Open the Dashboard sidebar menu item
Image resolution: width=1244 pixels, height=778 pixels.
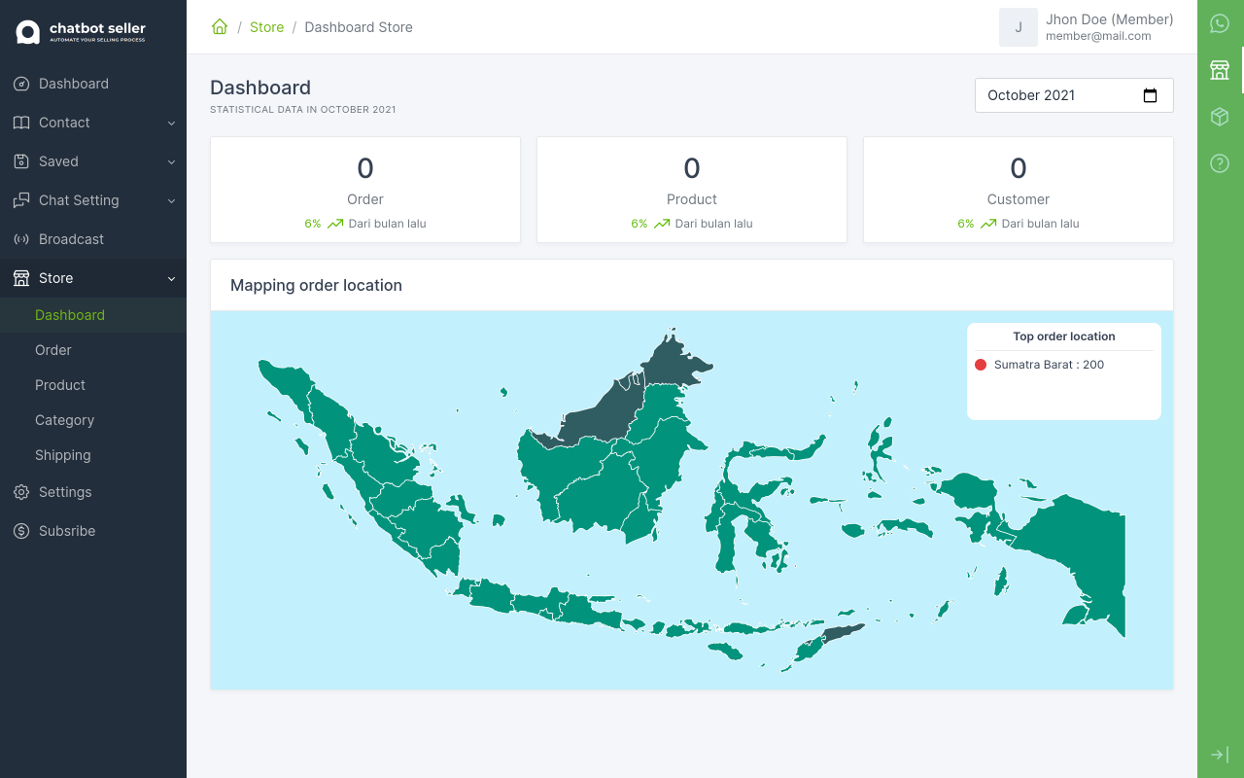tap(93, 84)
